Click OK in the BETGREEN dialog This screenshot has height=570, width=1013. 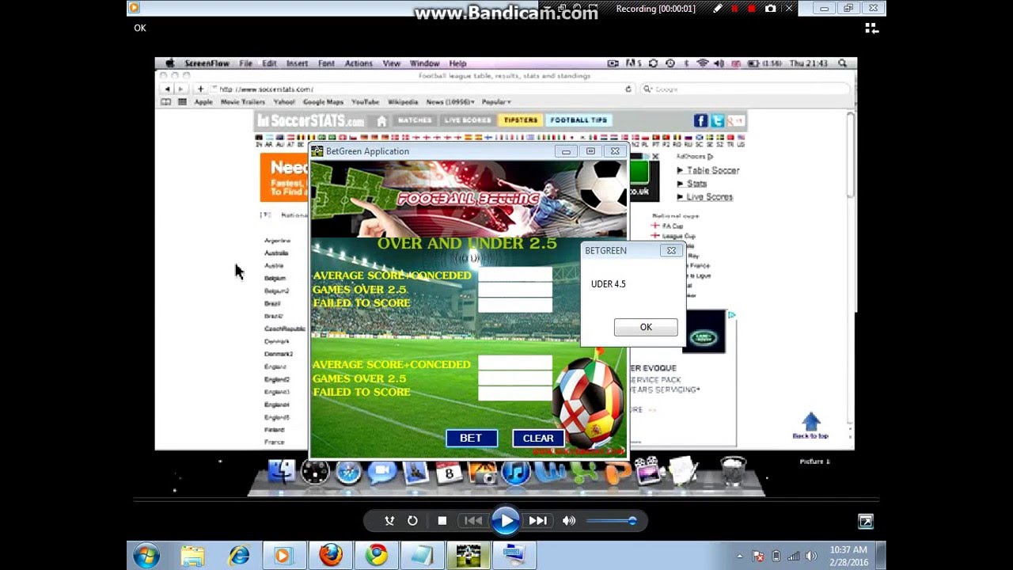coord(646,327)
